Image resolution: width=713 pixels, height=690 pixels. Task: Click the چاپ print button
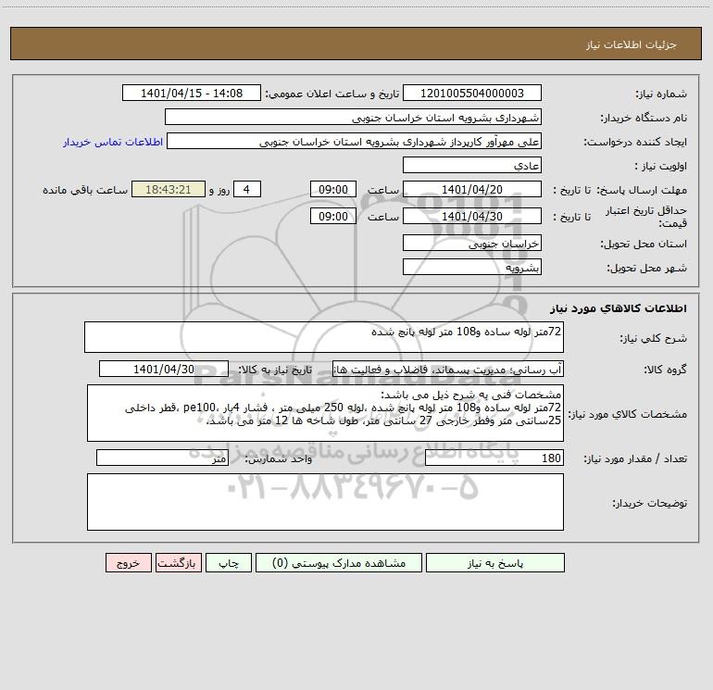229,562
